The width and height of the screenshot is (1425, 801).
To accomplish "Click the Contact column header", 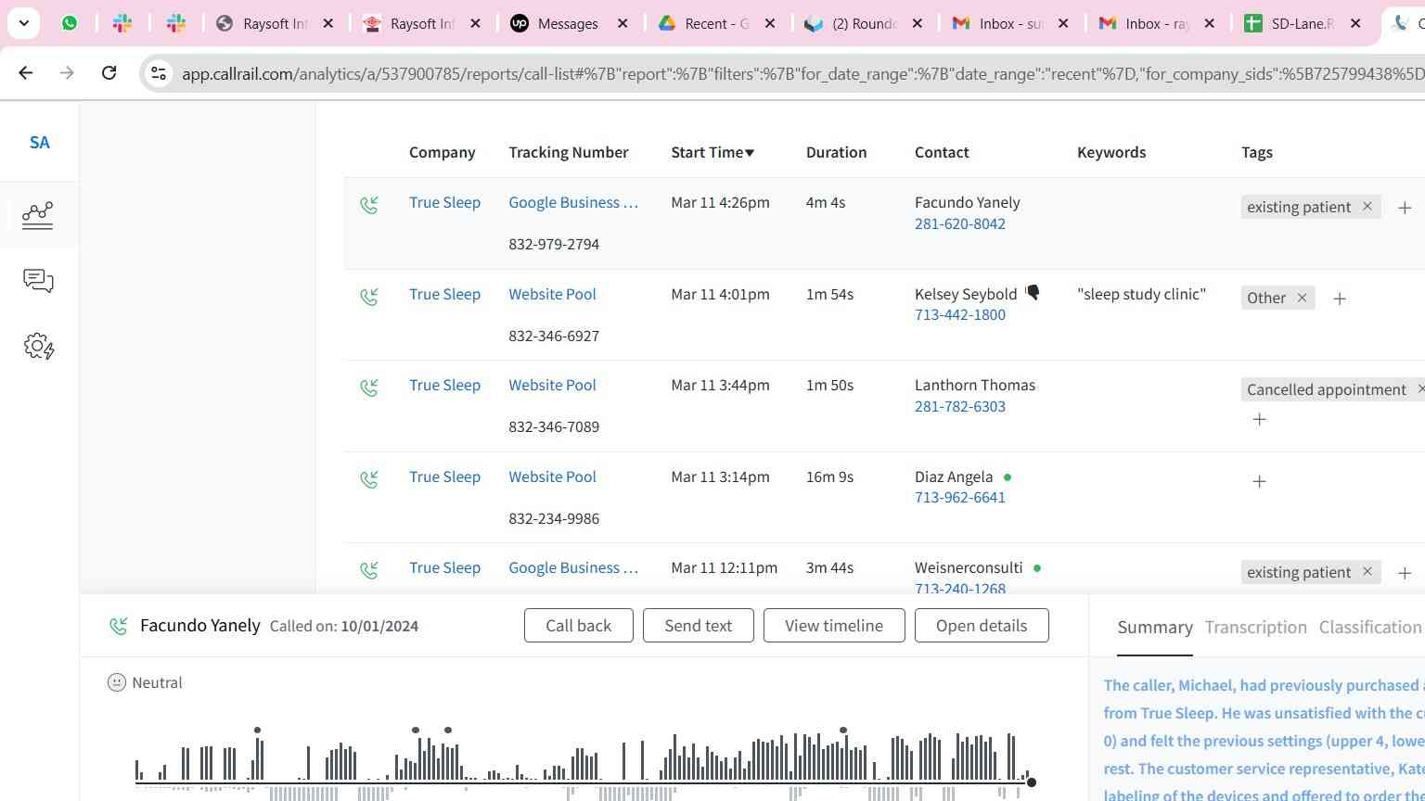I will (942, 152).
